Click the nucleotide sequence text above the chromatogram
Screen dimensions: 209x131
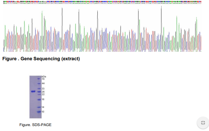click(102, 3)
